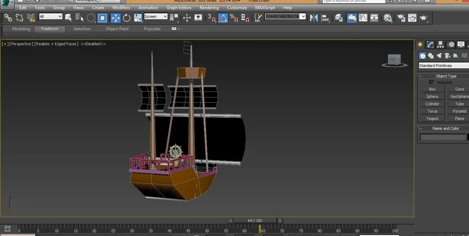Open the Modifiers menu

[121, 7]
